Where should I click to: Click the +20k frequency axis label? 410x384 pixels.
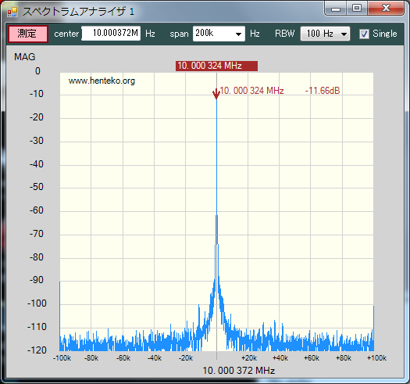coord(249,358)
